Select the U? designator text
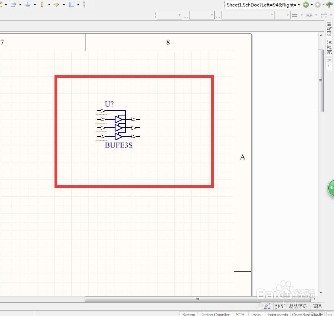This screenshot has height=316, width=334. click(109, 104)
